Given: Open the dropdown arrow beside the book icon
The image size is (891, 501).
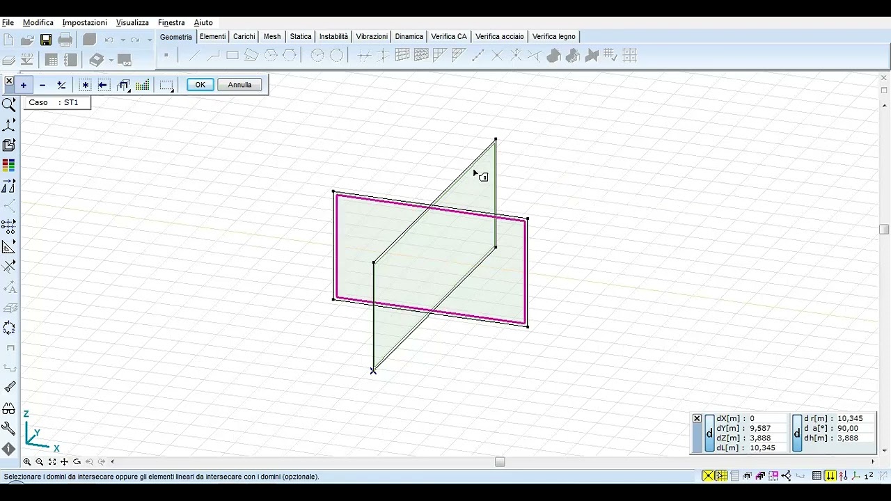Looking at the screenshot, I should tap(111, 61).
